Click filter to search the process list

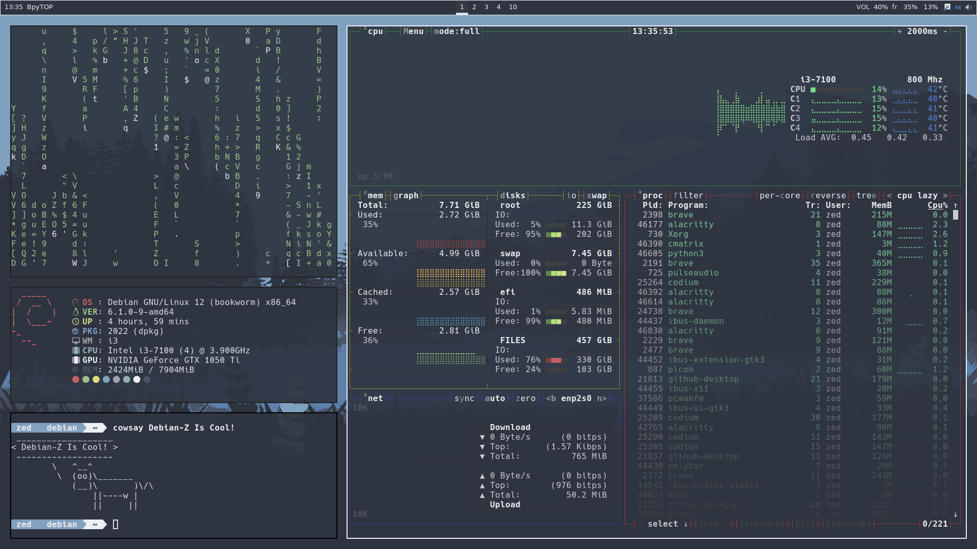(688, 195)
